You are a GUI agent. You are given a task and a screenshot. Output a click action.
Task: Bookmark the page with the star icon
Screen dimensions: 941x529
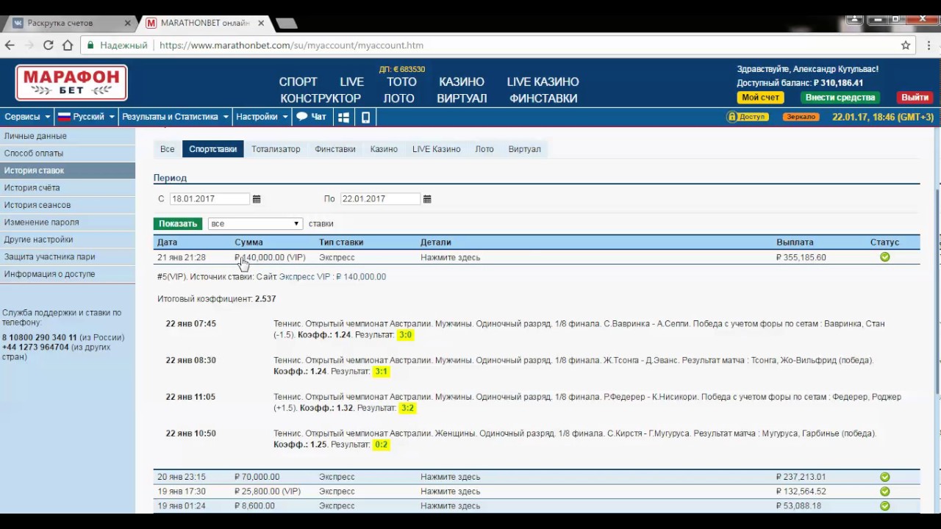coord(906,45)
